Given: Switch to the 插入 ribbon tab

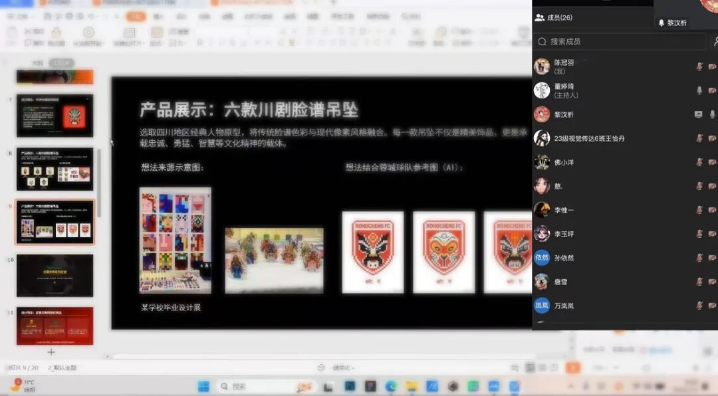Looking at the screenshot, I should click(158, 16).
